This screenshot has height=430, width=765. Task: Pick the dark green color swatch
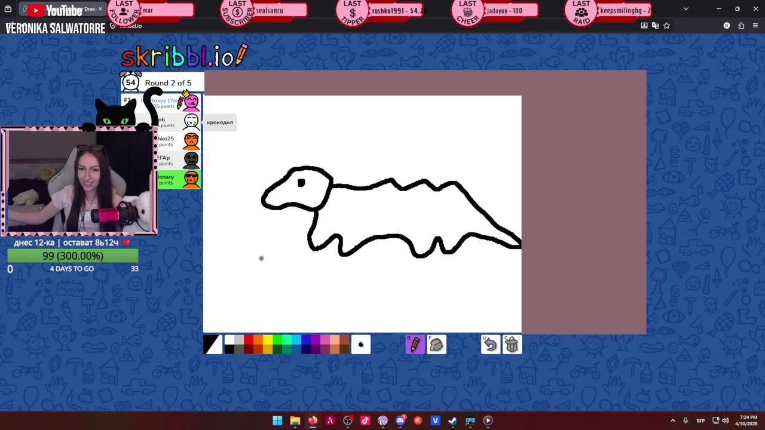pyautogui.click(x=277, y=349)
